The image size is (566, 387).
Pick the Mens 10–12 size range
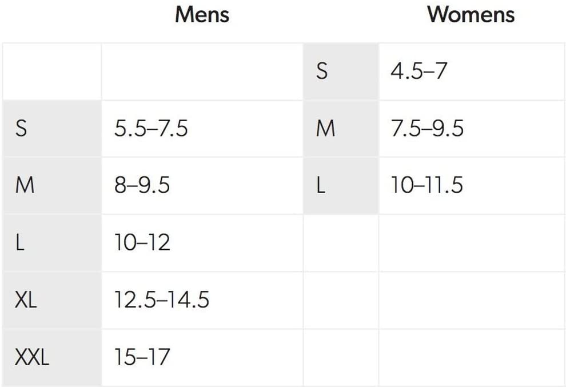click(142, 243)
